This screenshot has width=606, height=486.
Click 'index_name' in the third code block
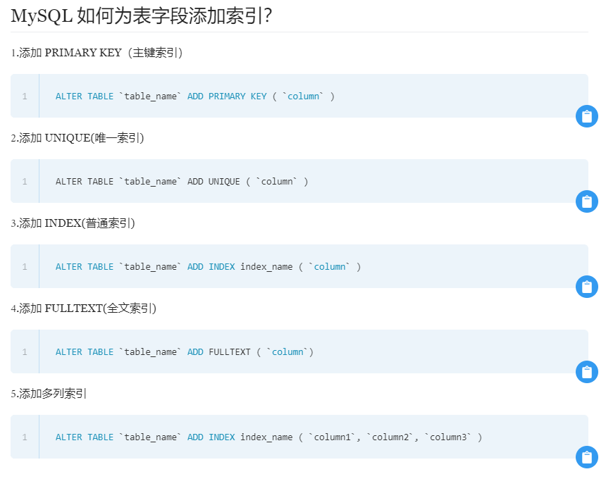point(266,267)
